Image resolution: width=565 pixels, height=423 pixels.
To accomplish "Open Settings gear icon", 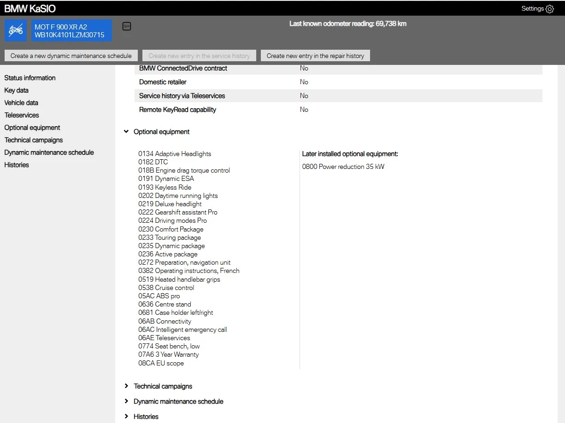I will tap(549, 9).
